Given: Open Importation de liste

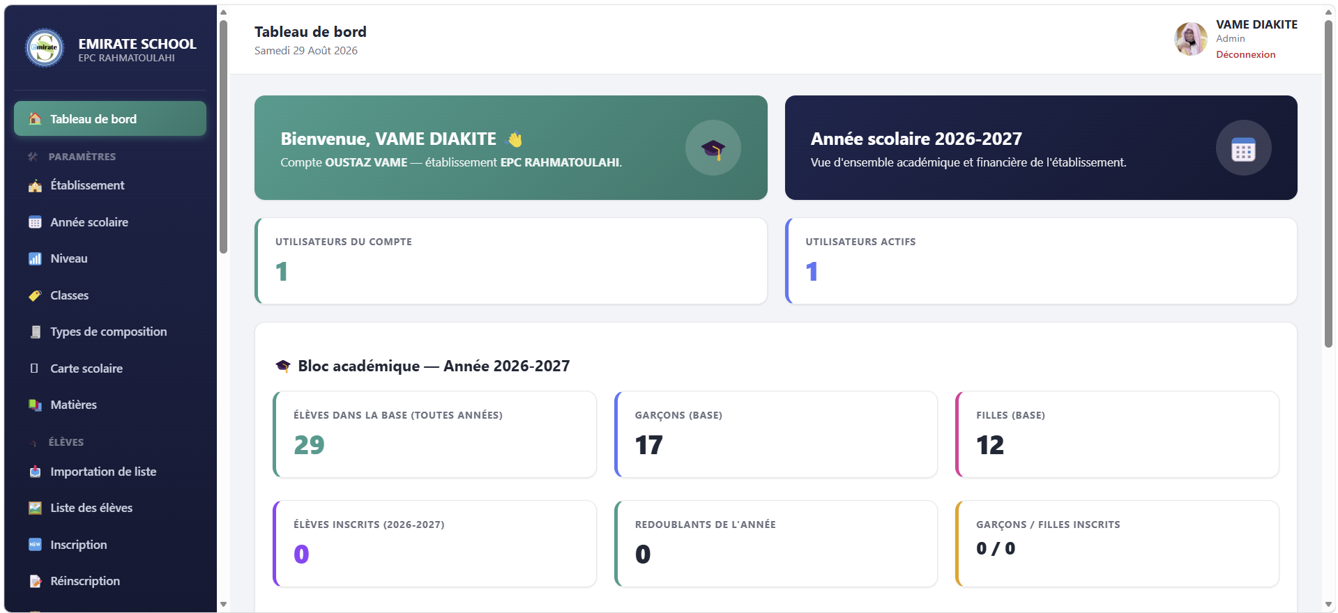Looking at the screenshot, I should click(x=110, y=472).
